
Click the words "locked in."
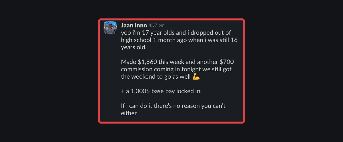pos(194,91)
